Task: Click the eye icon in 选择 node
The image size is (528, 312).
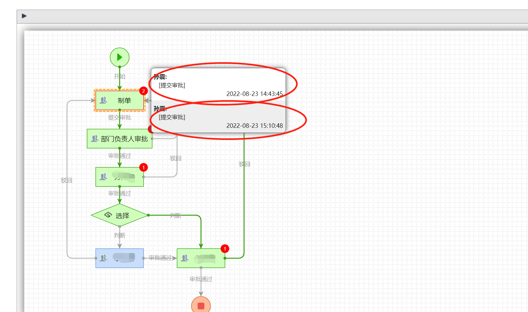Action: click(108, 215)
